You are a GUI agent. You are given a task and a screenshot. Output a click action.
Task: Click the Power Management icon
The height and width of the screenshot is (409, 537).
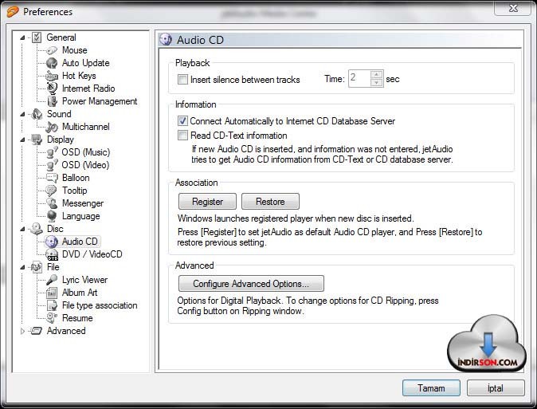(52, 101)
